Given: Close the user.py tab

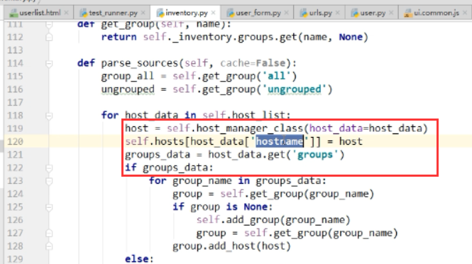Looking at the screenshot, I should click(x=391, y=13).
